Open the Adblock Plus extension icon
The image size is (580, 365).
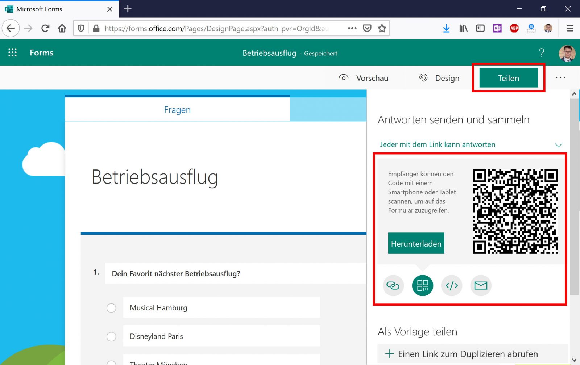(514, 28)
